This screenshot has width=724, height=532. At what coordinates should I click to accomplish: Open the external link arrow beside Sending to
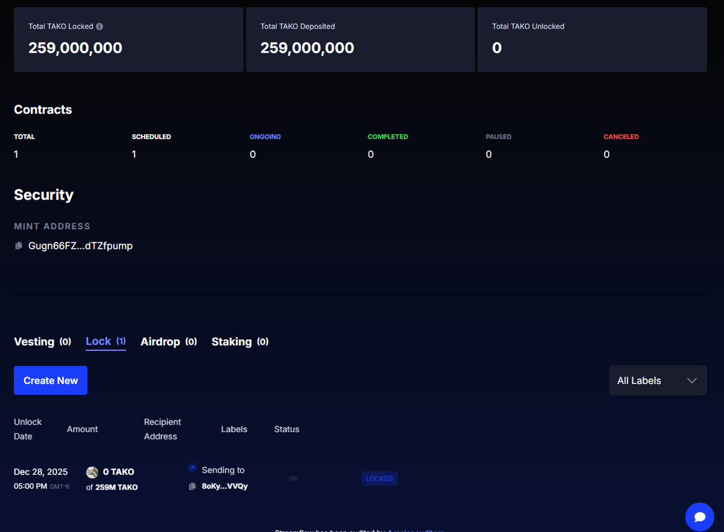click(x=192, y=468)
